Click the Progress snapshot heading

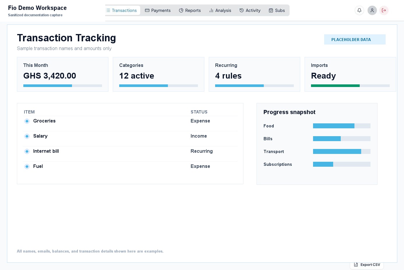tap(289, 112)
